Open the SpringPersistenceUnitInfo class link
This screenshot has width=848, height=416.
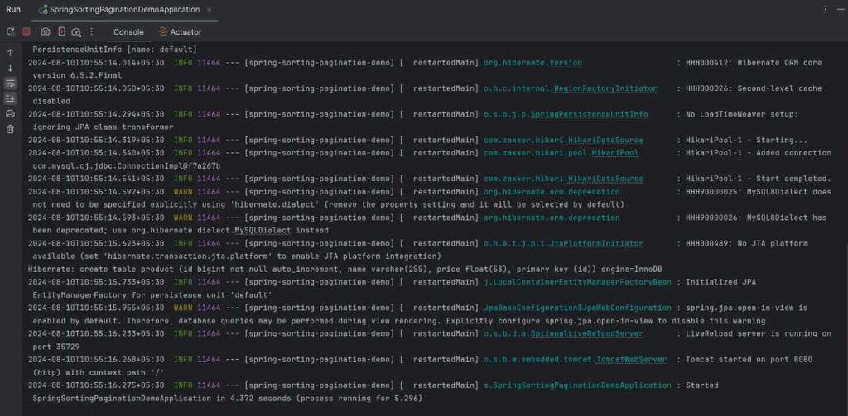tap(589, 114)
